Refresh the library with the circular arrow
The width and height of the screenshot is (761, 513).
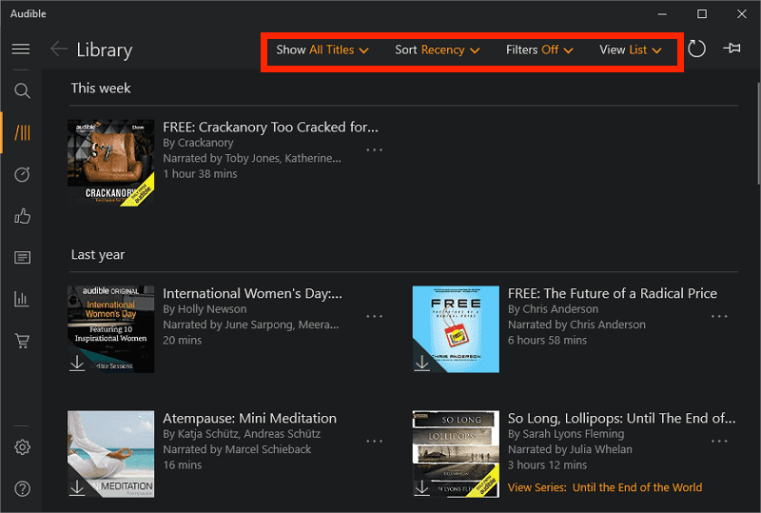pyautogui.click(x=696, y=49)
